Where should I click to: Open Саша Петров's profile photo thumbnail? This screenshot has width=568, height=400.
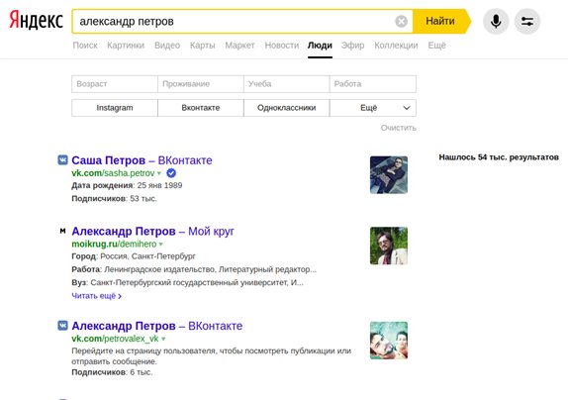389,175
